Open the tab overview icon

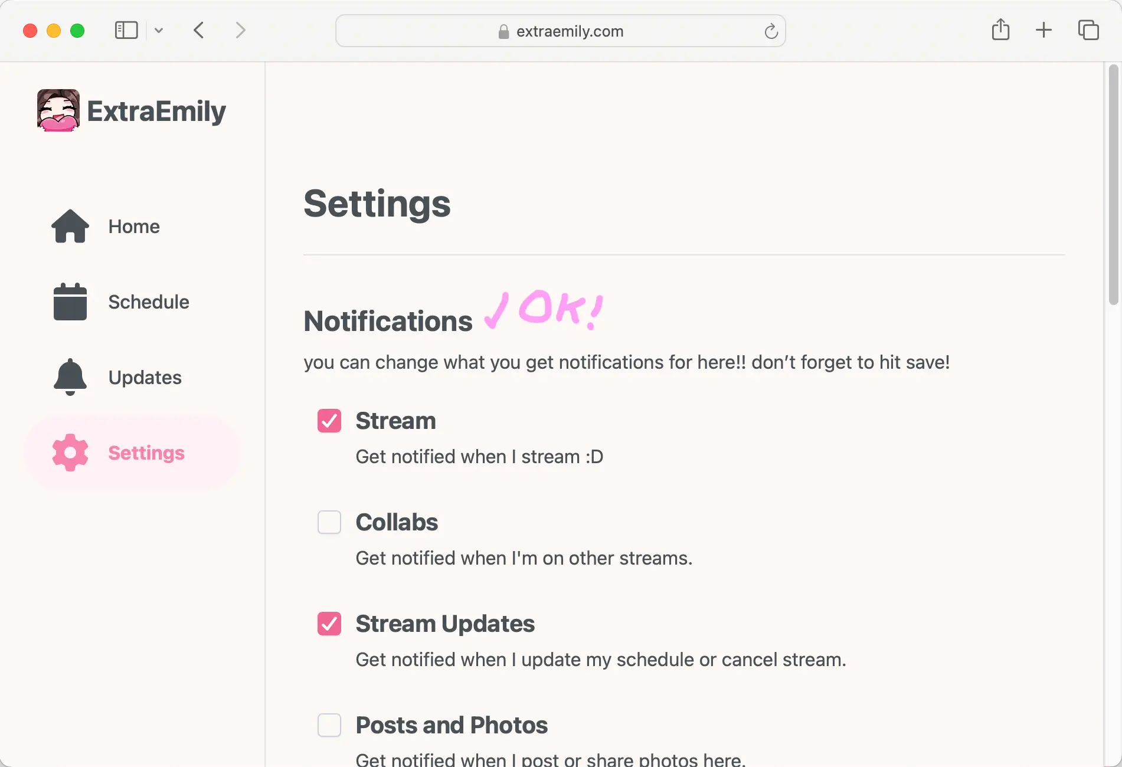tap(1088, 30)
